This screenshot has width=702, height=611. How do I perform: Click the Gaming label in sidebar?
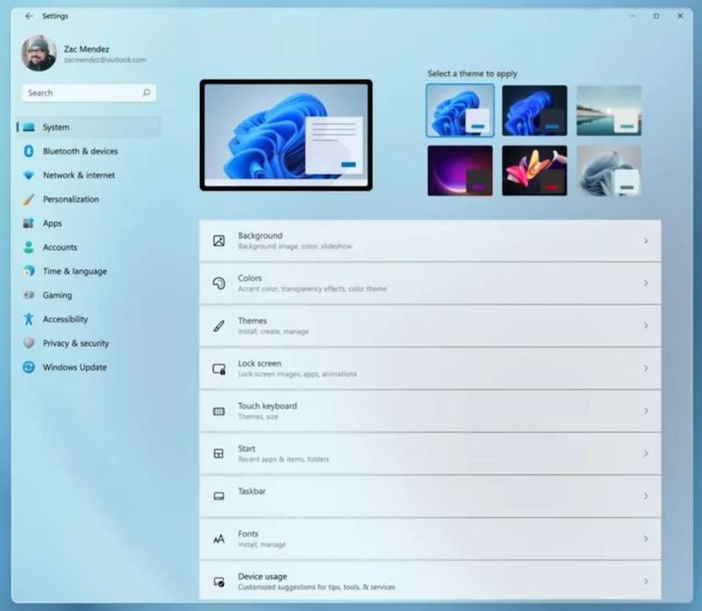pos(57,295)
